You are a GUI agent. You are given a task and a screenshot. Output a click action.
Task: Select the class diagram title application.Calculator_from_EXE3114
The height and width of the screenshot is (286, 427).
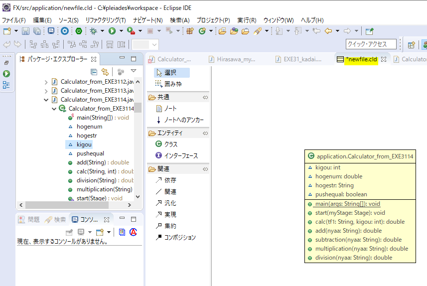click(x=365, y=156)
